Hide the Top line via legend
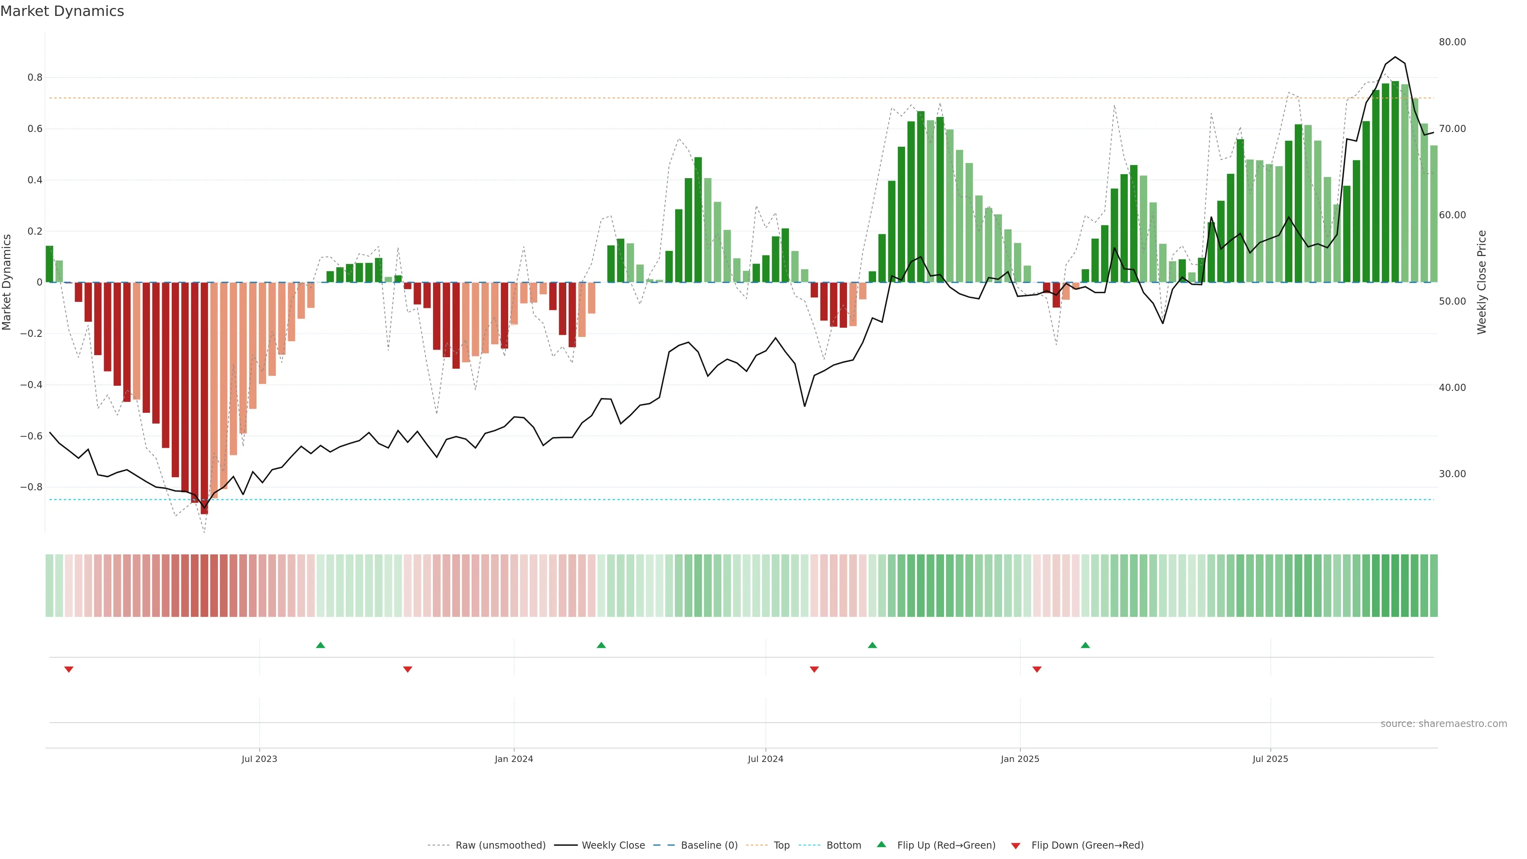Image resolution: width=1527 pixels, height=859 pixels. click(781, 845)
